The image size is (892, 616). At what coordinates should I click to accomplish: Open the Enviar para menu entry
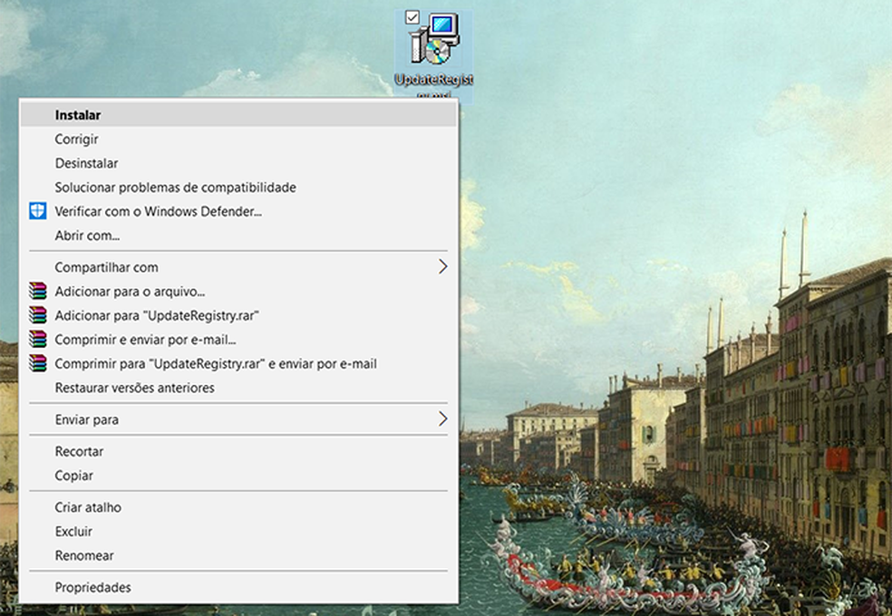[x=238, y=419]
